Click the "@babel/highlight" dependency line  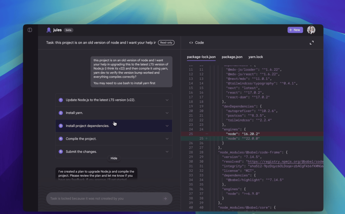[x=255, y=180]
